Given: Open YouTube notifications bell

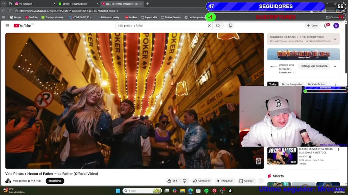Looking at the screenshot, I should (x=326, y=26).
